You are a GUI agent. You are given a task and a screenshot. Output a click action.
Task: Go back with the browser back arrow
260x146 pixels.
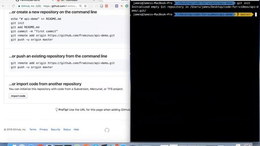pos(3,6)
